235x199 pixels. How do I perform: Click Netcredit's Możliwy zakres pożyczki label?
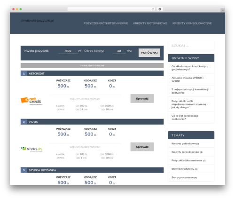click(x=85, y=99)
